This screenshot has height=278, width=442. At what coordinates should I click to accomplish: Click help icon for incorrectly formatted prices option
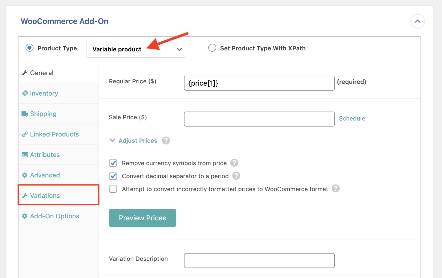[x=335, y=188]
